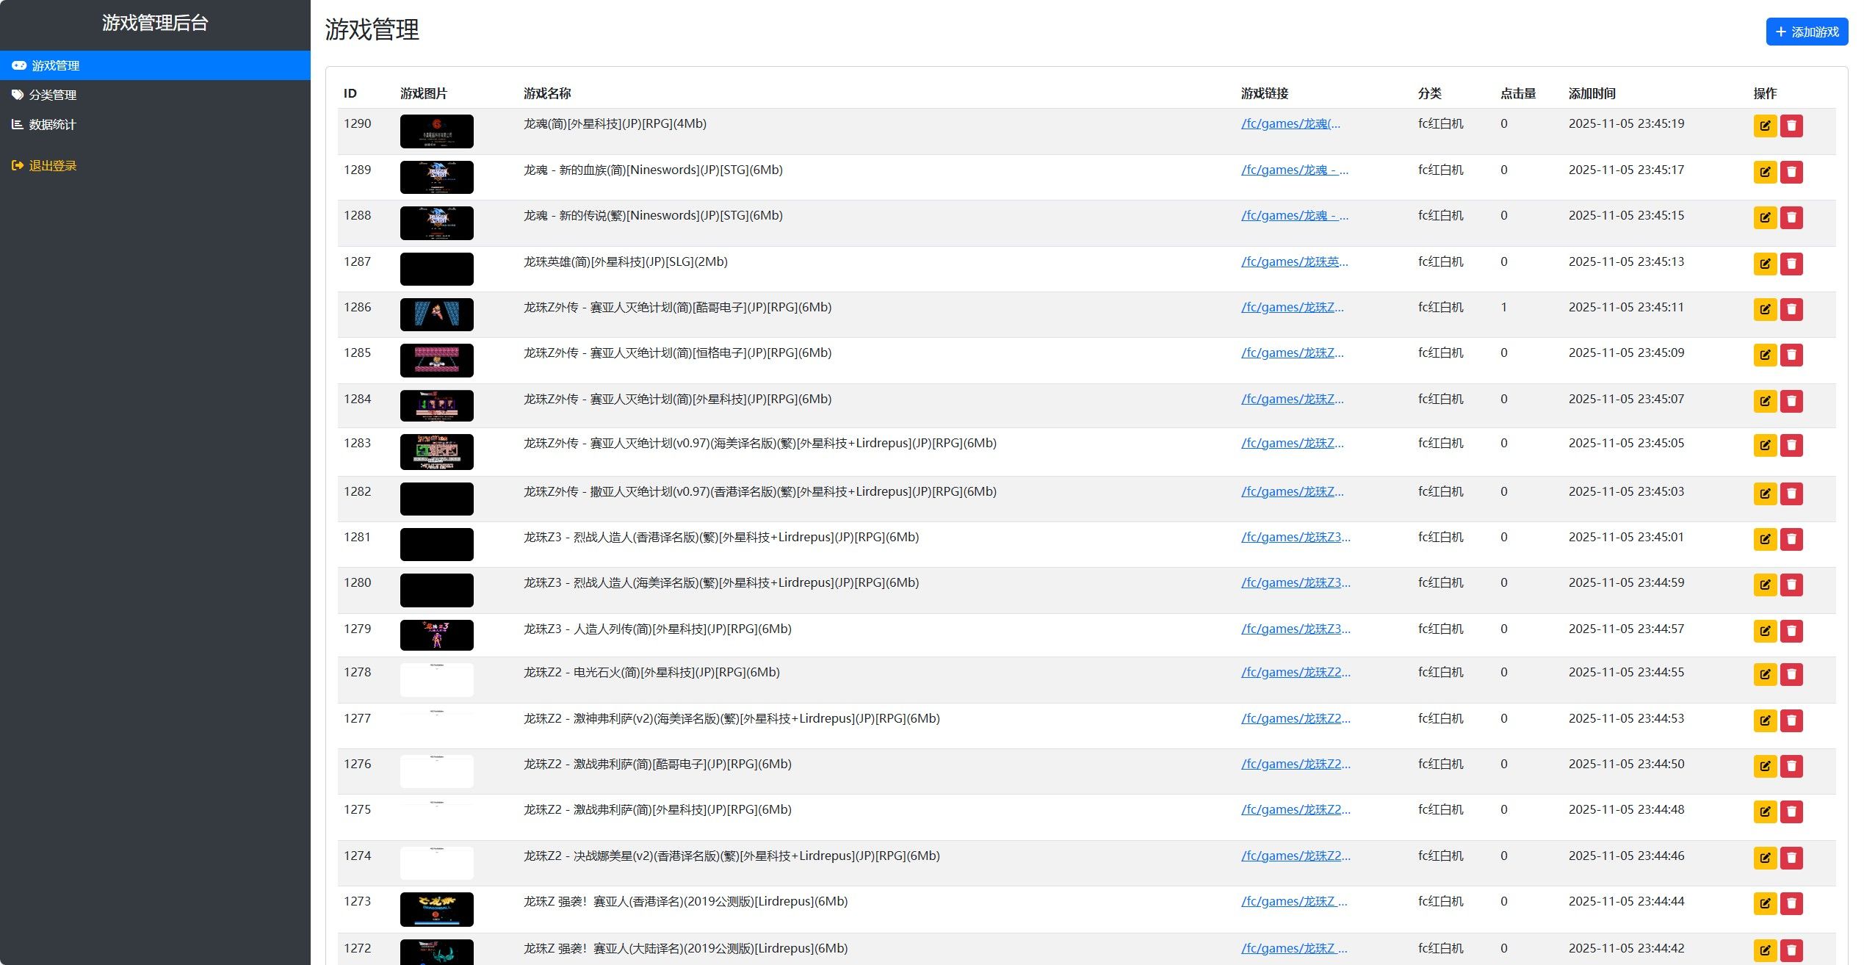Edit game 1278 电光石火 entry
1864x965 pixels.
point(1765,674)
